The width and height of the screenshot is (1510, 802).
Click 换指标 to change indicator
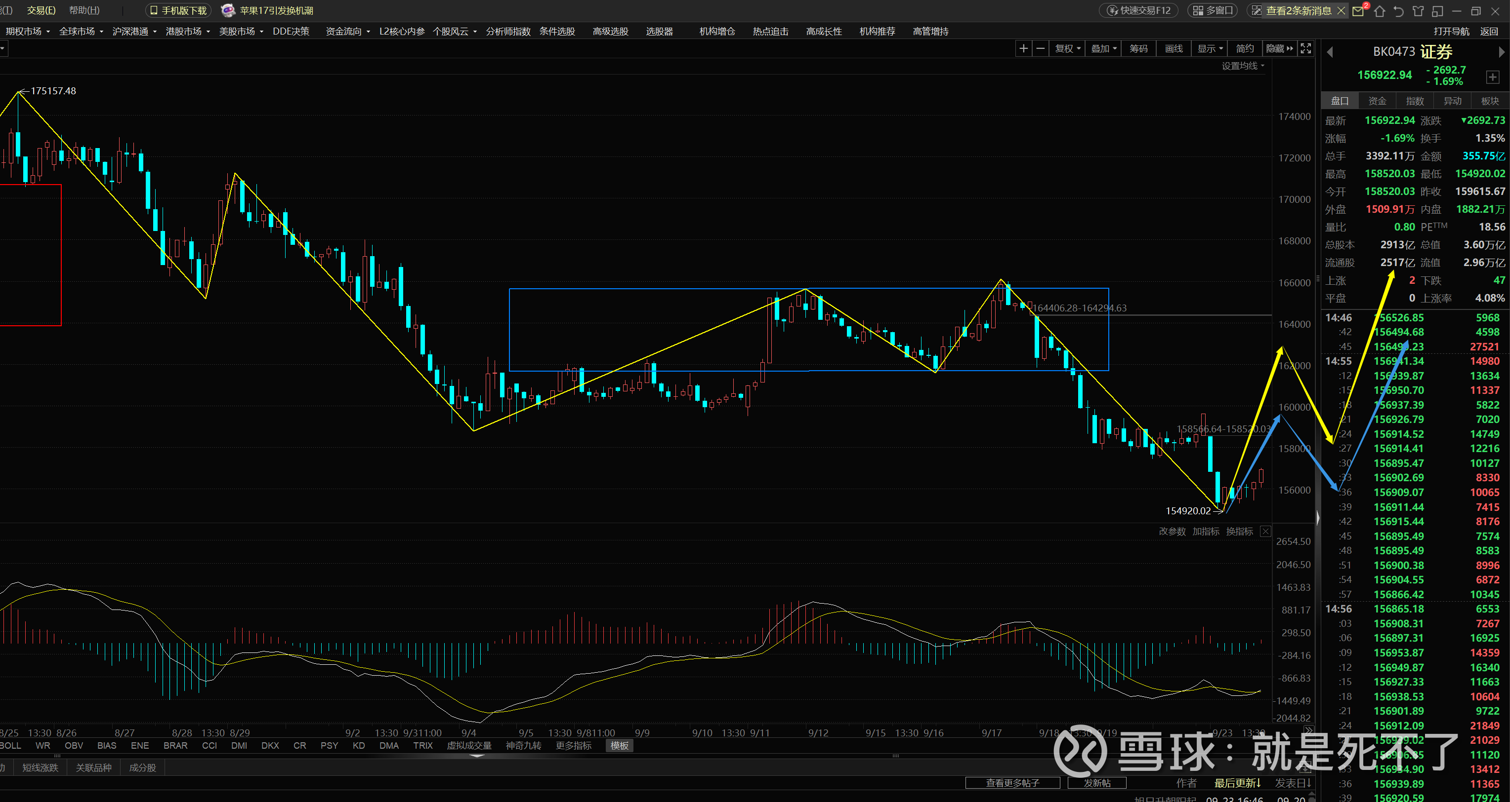point(1239,532)
